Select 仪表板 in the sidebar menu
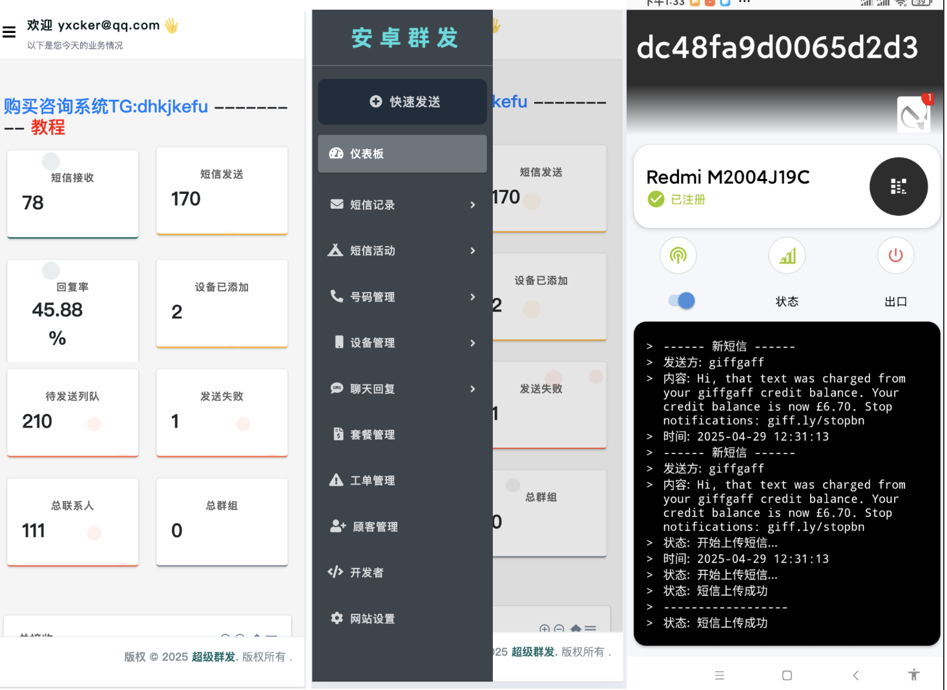 coord(402,154)
